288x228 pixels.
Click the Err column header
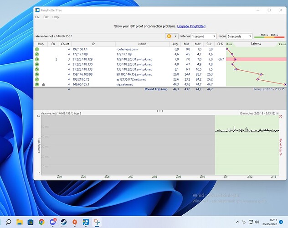pos(53,44)
